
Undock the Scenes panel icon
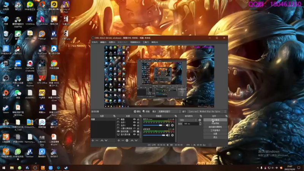coord(114,116)
